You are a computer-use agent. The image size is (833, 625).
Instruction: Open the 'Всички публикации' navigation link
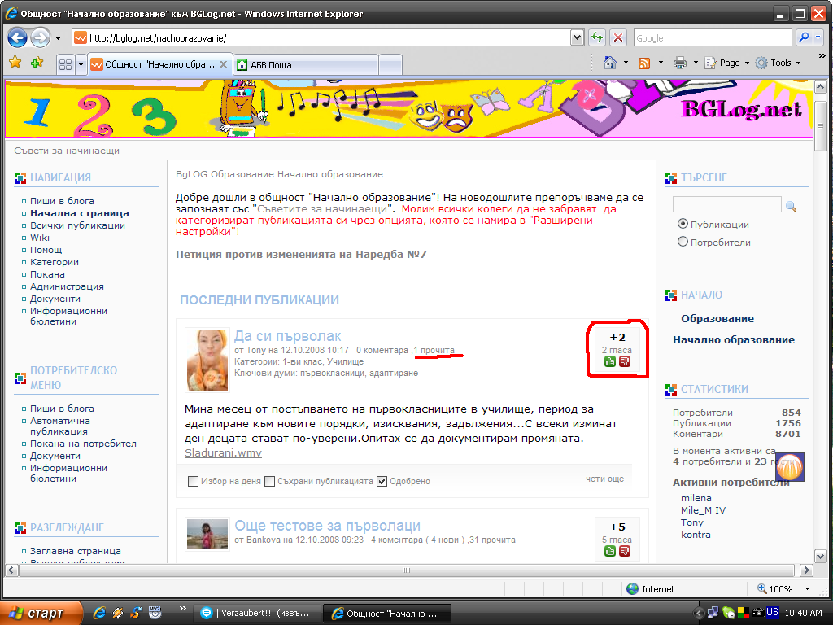tap(77, 225)
